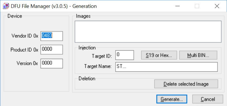
Task: Click the Target Name text box
Action: 166,67
